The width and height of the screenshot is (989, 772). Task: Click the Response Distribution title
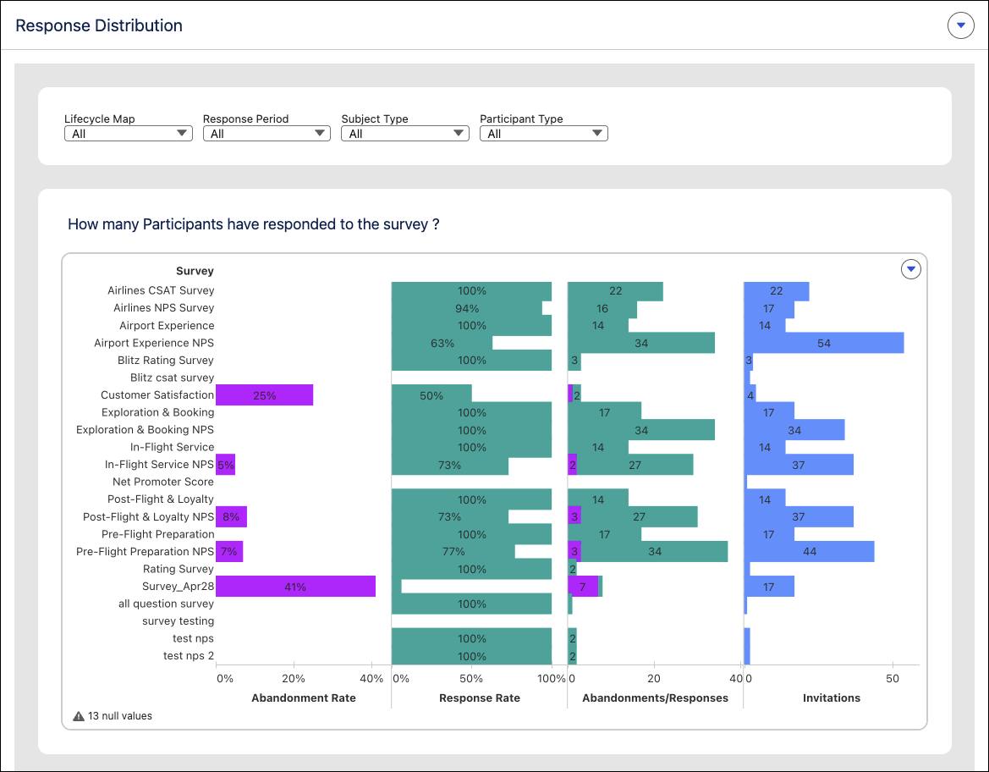(x=99, y=25)
